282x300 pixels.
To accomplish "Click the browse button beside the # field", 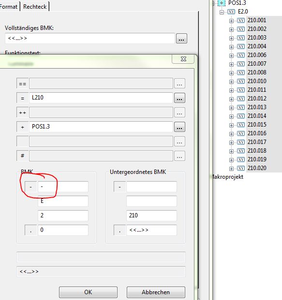I will [179, 156].
